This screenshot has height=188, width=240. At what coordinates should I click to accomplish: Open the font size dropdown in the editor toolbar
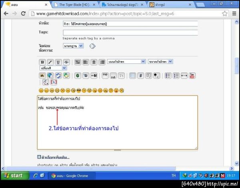160,61
